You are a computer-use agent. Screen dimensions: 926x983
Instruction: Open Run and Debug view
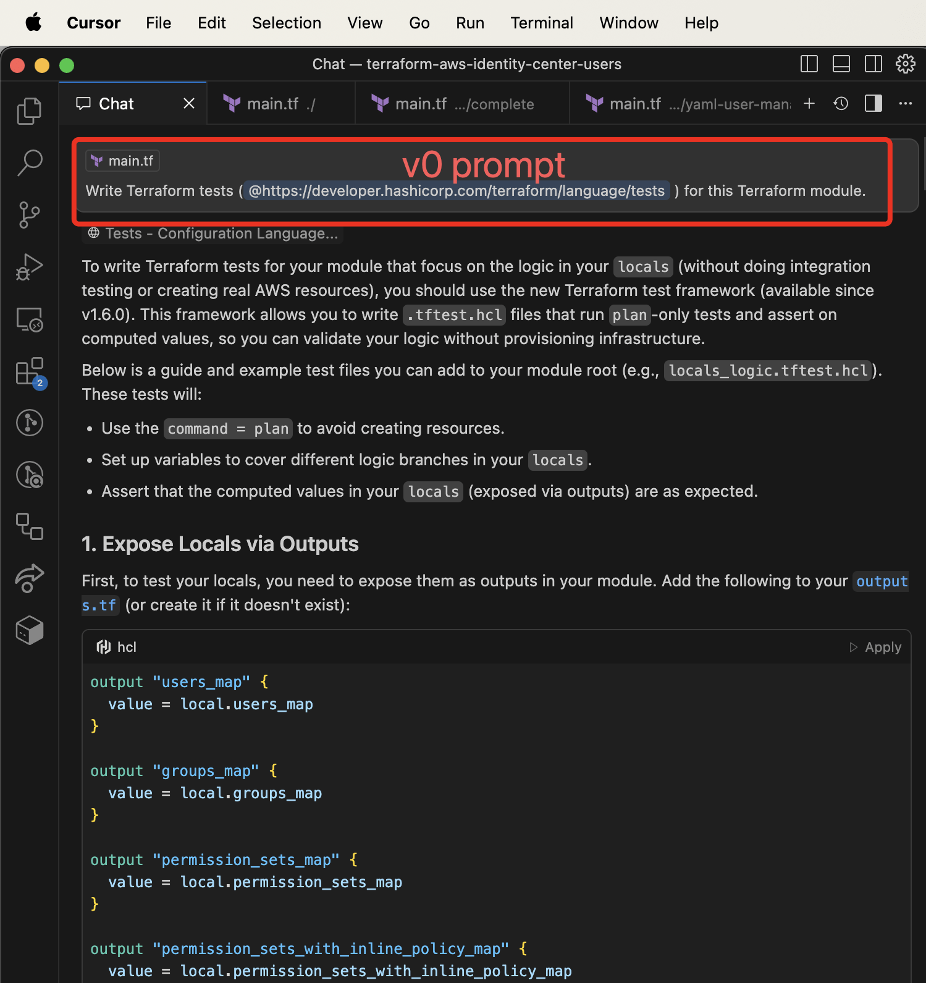point(29,267)
